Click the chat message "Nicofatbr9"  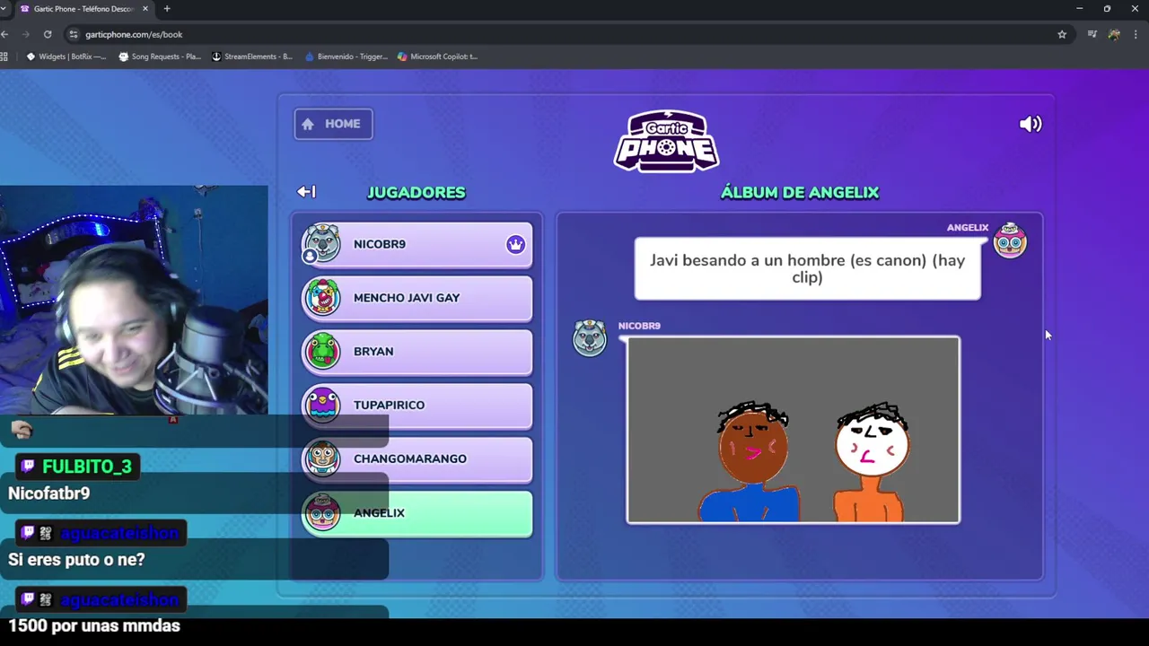click(48, 493)
